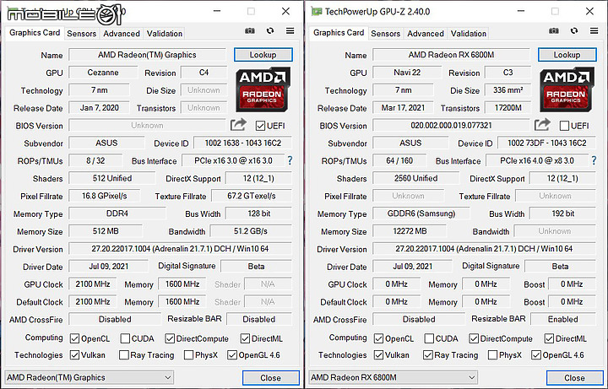The width and height of the screenshot is (608, 389).
Task: Click Texture Fillrate value 67.2 GTexel/s
Action: [x=252, y=196]
